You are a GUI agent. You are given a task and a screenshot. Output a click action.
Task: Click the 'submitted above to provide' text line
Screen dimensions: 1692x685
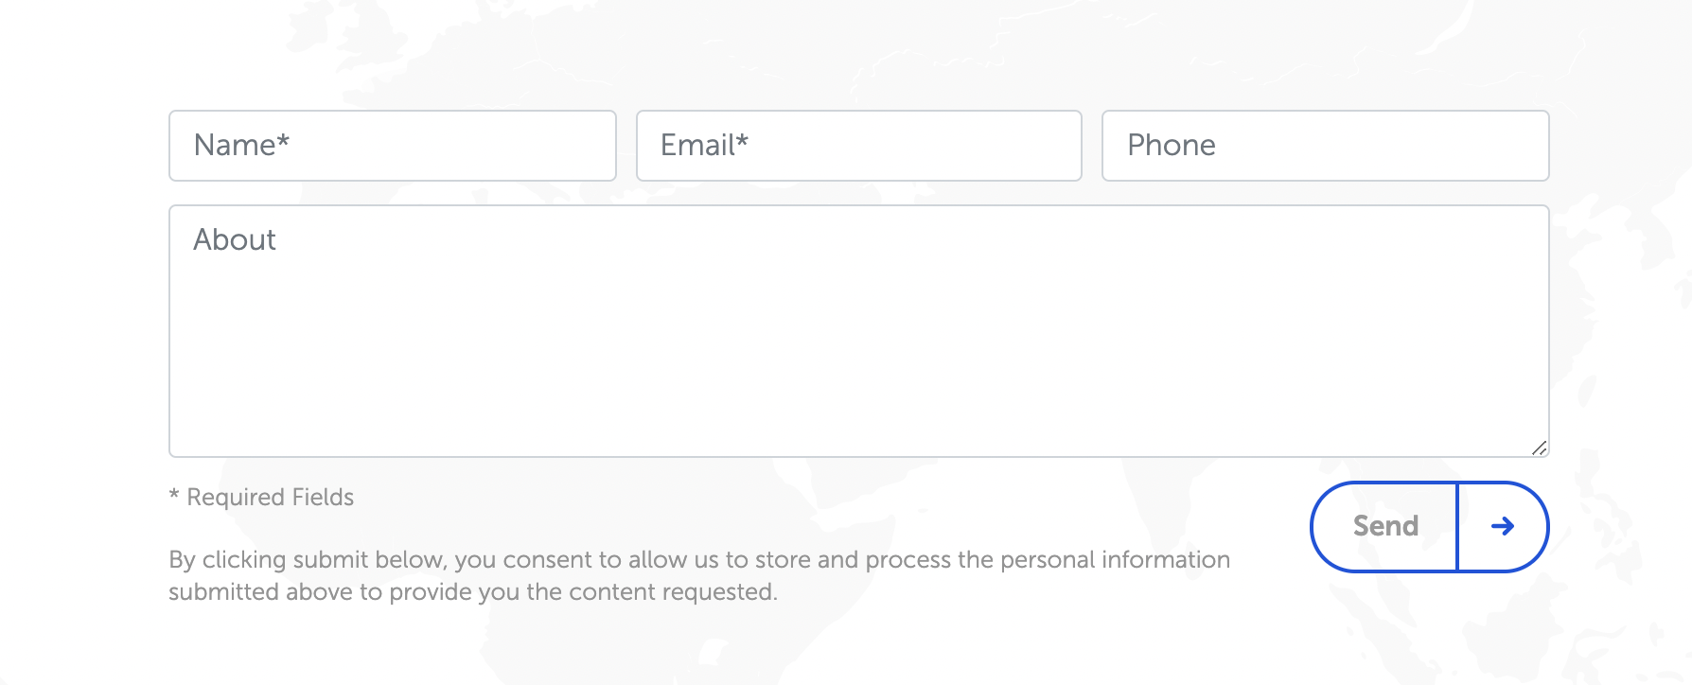point(473,592)
